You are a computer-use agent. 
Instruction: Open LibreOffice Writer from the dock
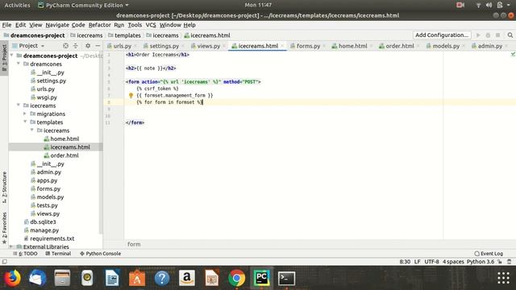(112, 278)
